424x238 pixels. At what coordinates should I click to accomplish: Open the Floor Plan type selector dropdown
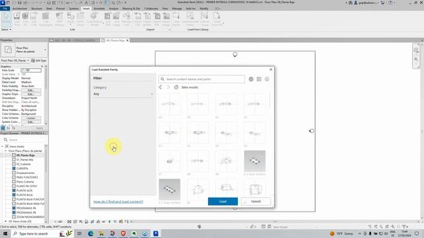(45, 50)
